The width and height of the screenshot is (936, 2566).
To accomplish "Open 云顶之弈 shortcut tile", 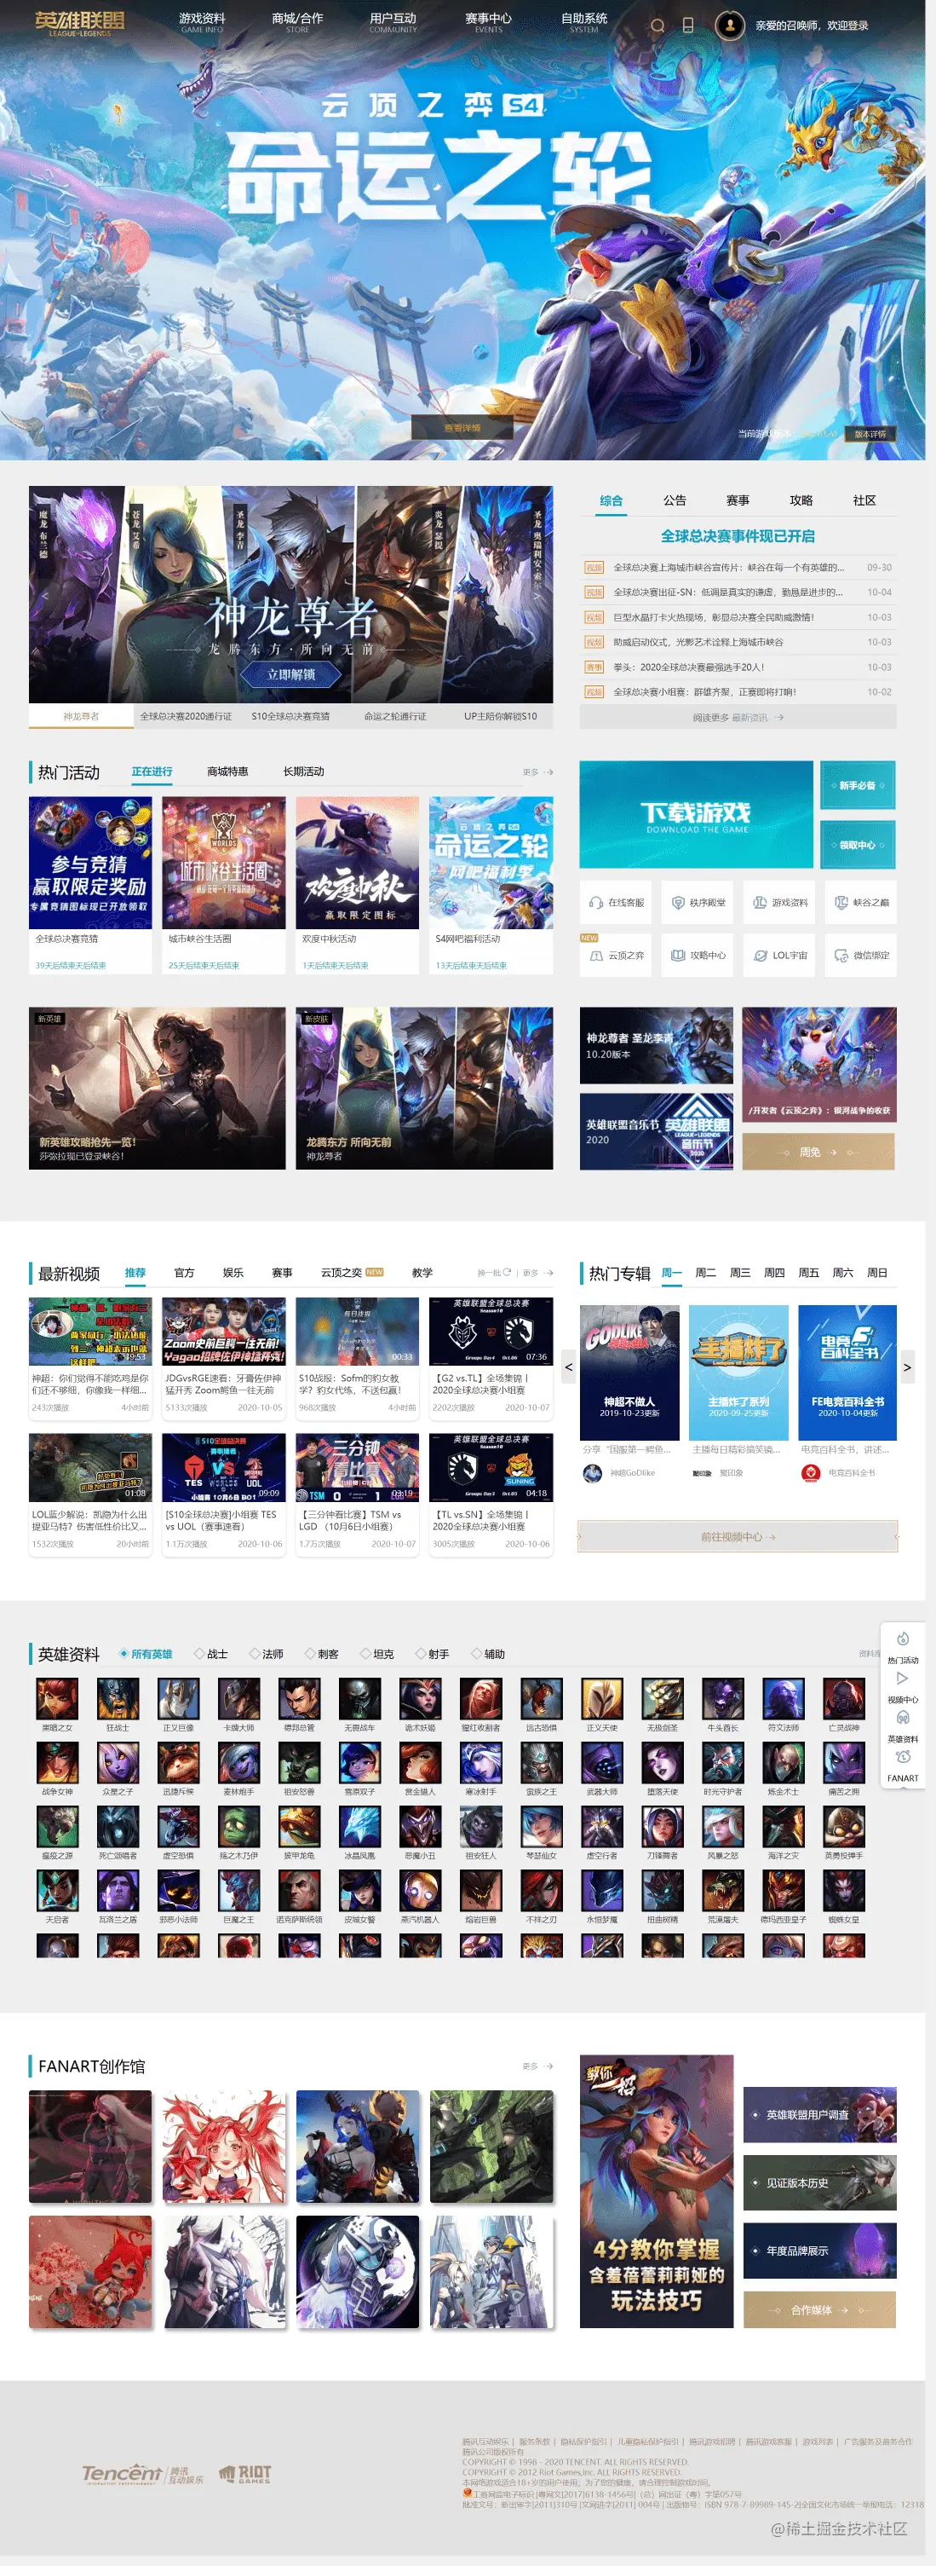I will 617,956.
